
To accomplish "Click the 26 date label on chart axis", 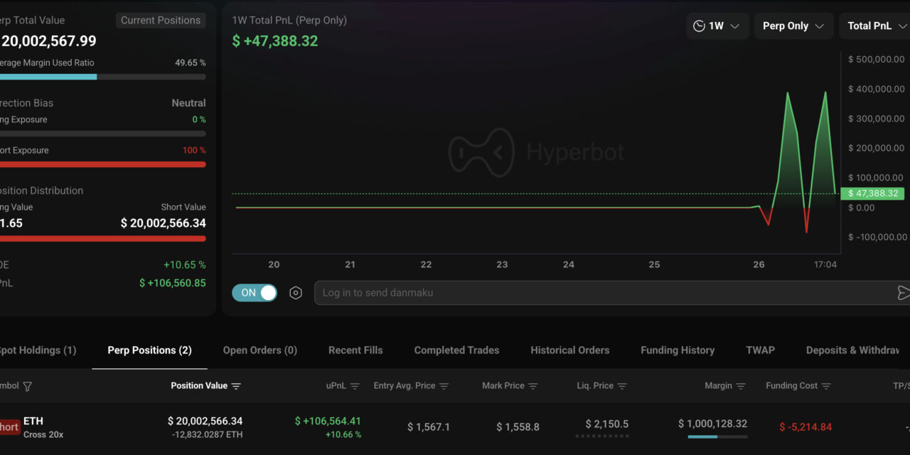I will pyautogui.click(x=759, y=264).
